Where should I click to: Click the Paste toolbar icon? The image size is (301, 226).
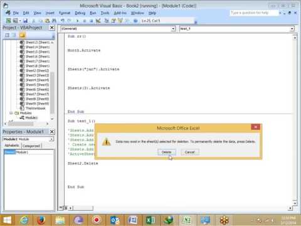pos(48,21)
